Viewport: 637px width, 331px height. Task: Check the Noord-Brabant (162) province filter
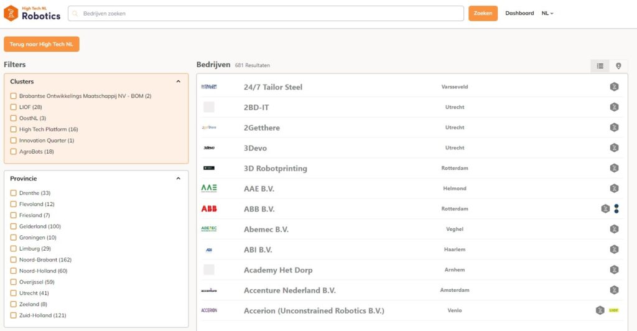(x=14, y=259)
